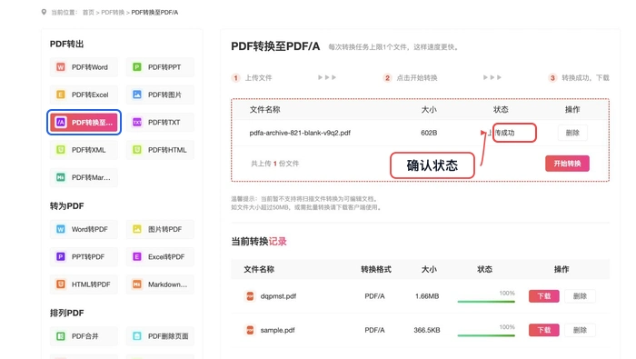This screenshot has width=636, height=359.
Task: Click the PDF转Word label
Action: tap(90, 67)
